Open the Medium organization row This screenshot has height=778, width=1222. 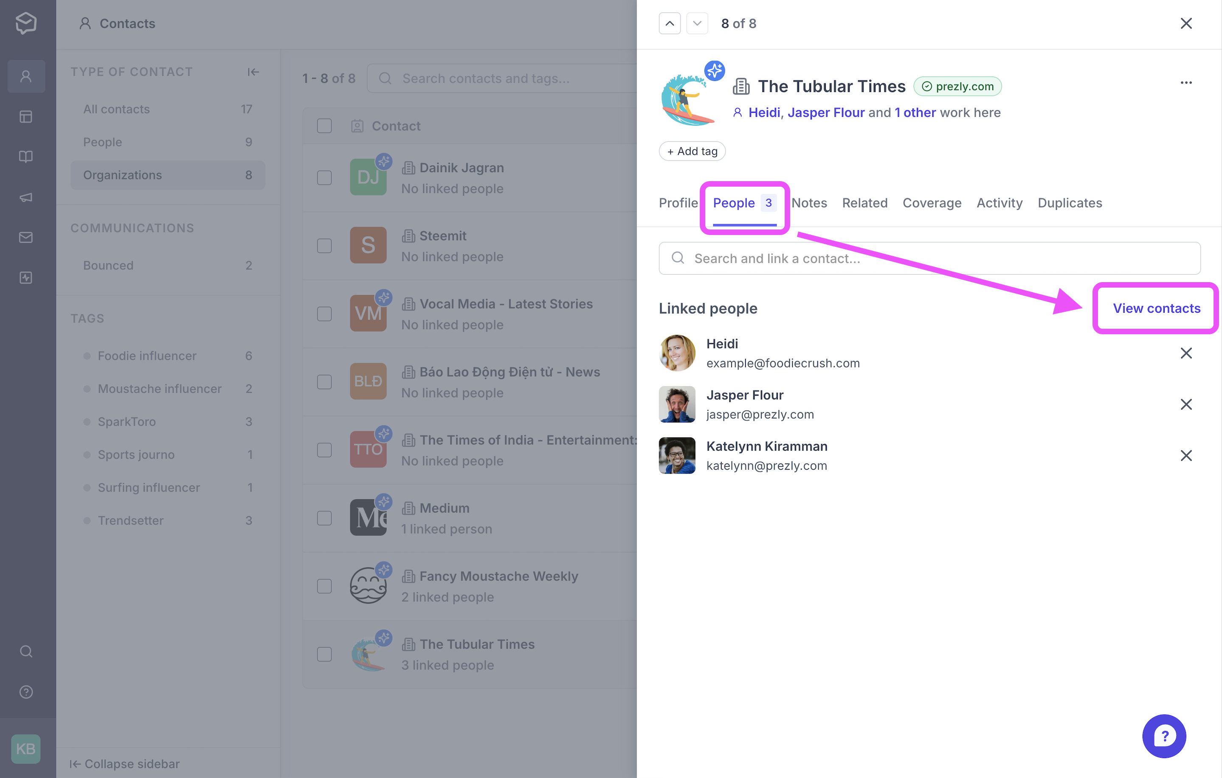470,518
